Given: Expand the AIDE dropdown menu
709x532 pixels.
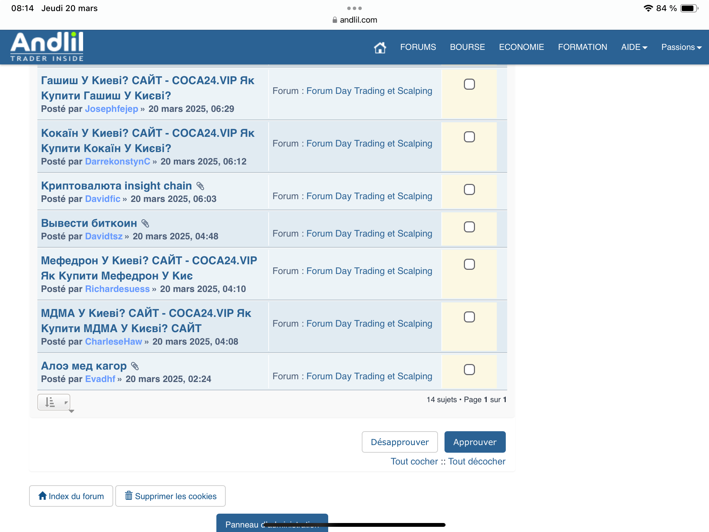Looking at the screenshot, I should [x=634, y=47].
